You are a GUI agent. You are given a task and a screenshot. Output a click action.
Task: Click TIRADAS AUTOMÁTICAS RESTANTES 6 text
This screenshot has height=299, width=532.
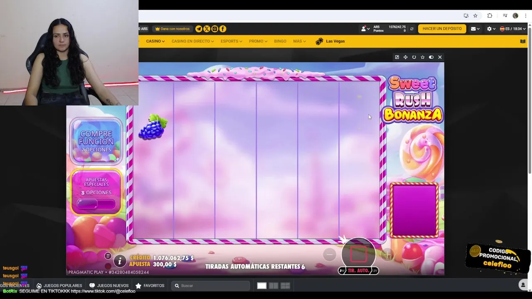[x=255, y=267]
